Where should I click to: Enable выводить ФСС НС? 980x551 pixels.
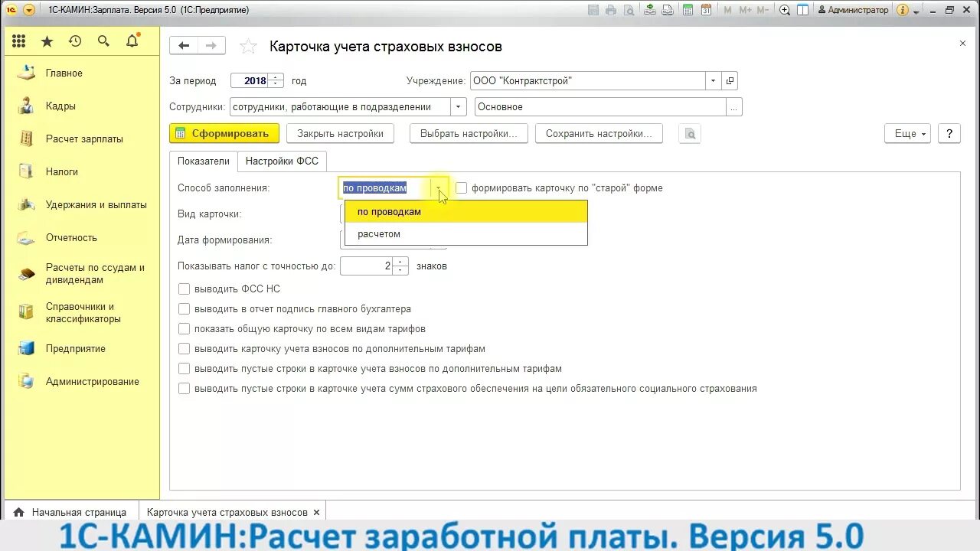(184, 289)
